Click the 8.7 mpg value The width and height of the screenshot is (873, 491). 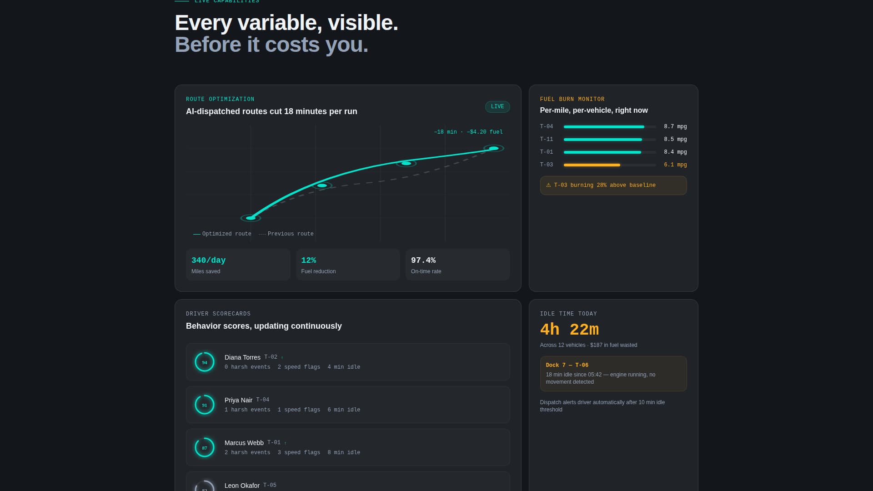pos(675,127)
